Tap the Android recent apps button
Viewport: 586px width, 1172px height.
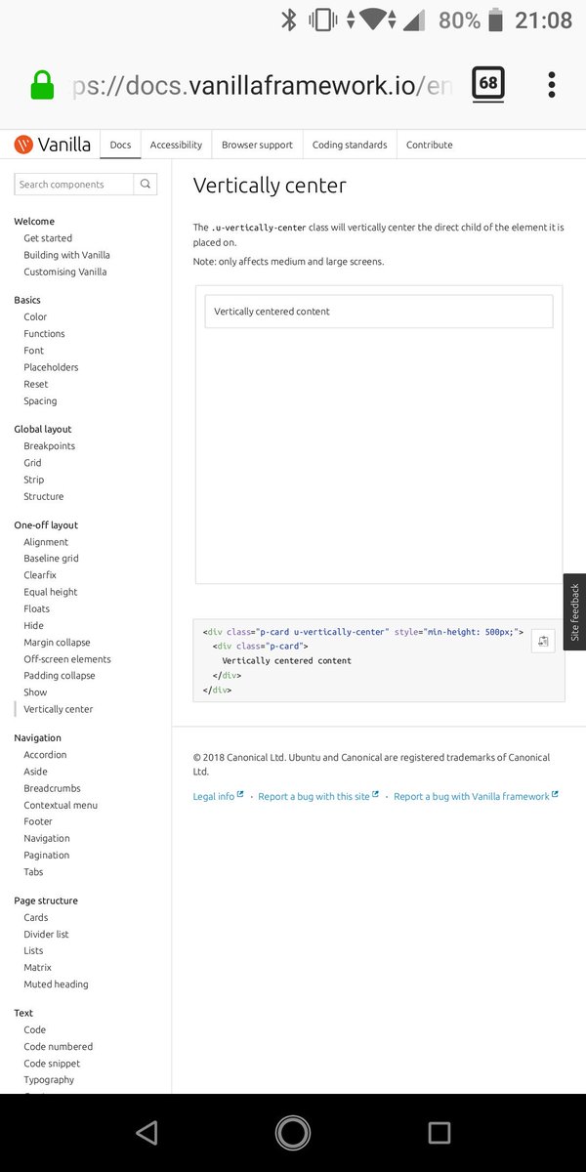439,1133
